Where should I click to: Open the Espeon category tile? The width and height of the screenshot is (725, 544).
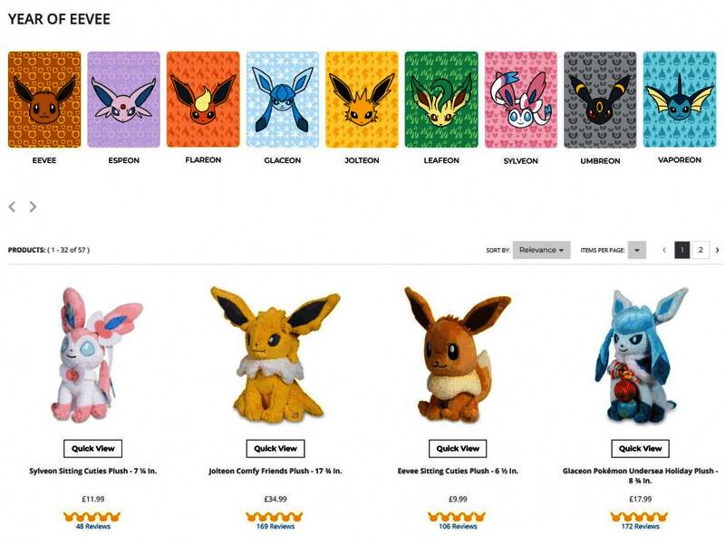pyautogui.click(x=123, y=100)
